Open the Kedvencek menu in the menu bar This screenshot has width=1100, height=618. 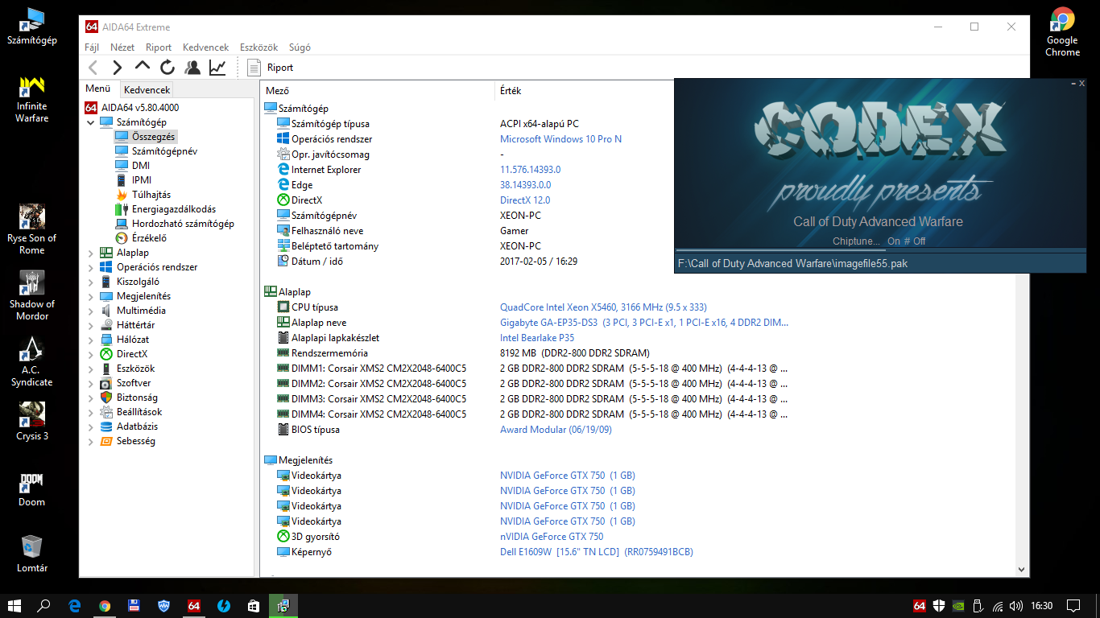tap(205, 47)
